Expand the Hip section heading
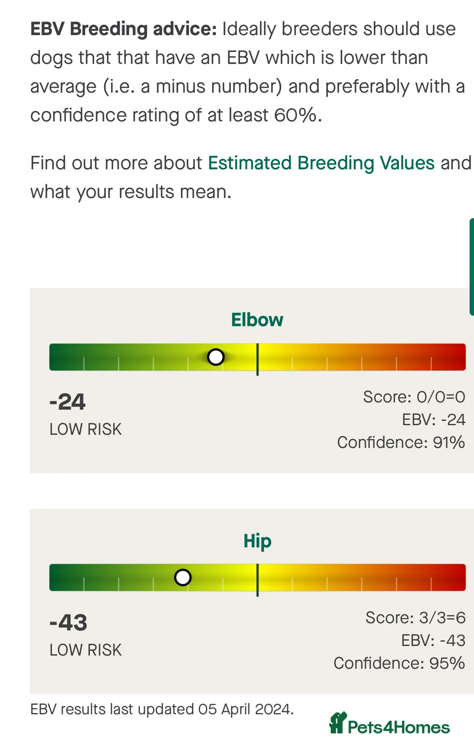Image resolution: width=474 pixels, height=747 pixels. coord(257,541)
